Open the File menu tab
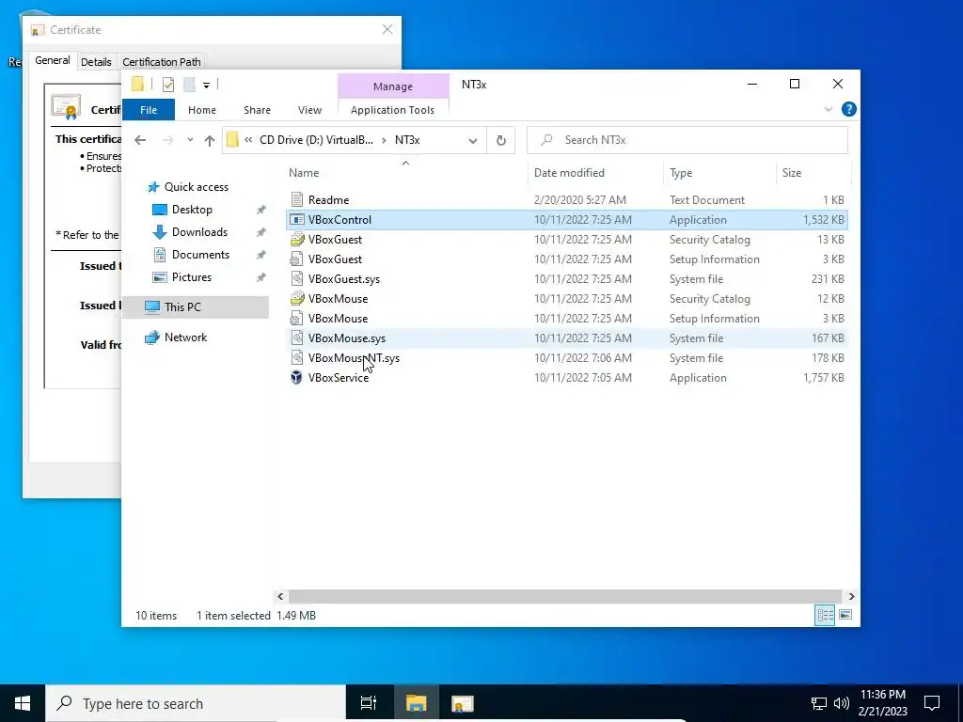The width and height of the screenshot is (963, 722). click(149, 110)
